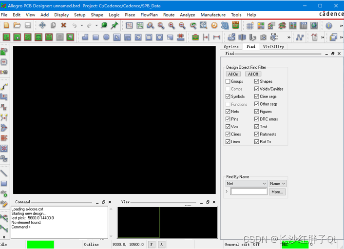344x249 pixels.
Task: Open the 3D viewer icon
Action: coord(225,25)
